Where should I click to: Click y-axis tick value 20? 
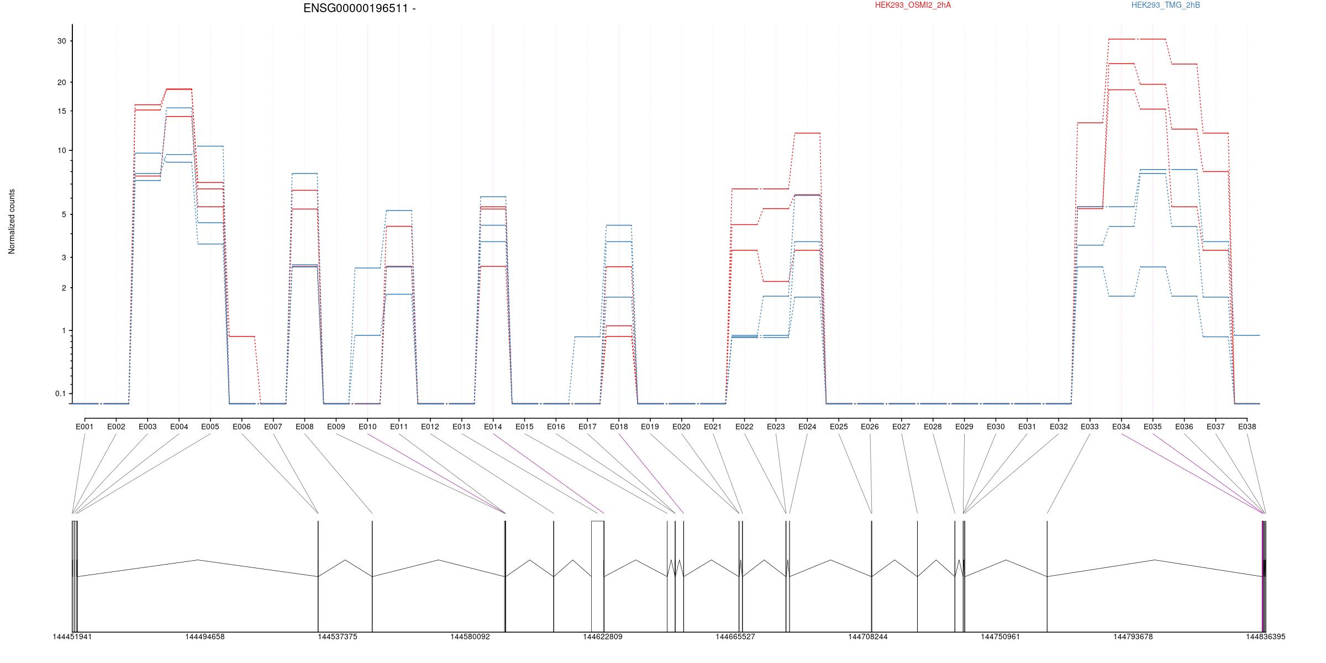(61, 82)
